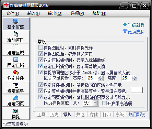Pick the 选定网页 web page capture icon
This screenshot has height=129, width=152.
click(15, 98)
